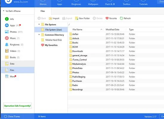
Task: Create a New Folder
Action: tap(82, 18)
